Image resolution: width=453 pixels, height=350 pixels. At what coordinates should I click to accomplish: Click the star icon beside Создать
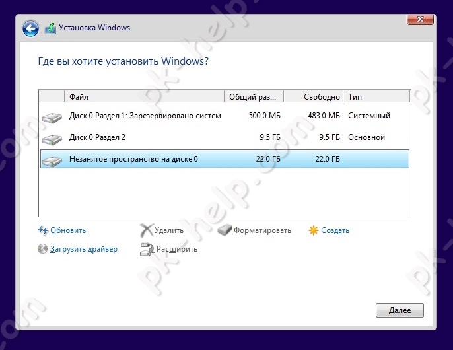coord(314,230)
